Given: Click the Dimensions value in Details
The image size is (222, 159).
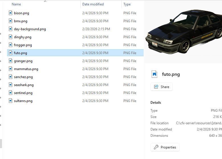Looking at the screenshot, I should [216, 136].
